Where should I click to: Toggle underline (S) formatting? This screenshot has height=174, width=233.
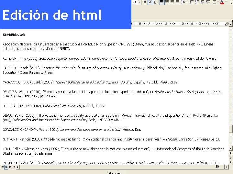(155, 2)
